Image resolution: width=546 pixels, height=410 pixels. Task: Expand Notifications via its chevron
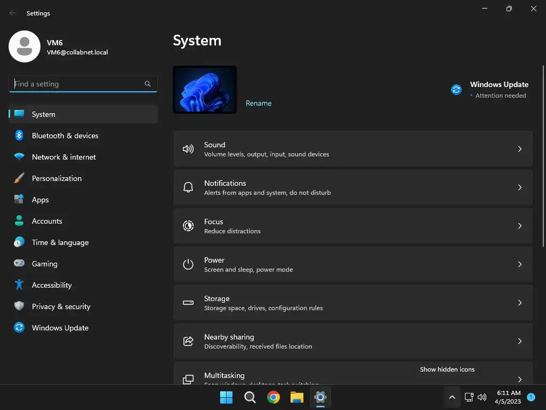click(x=519, y=187)
